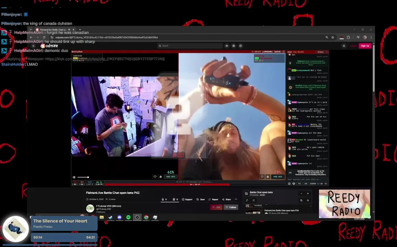Image resolution: width=397 pixels, height=247 pixels.
Task: Click FREE VOTE under the 61% player
Action: tap(171, 177)
